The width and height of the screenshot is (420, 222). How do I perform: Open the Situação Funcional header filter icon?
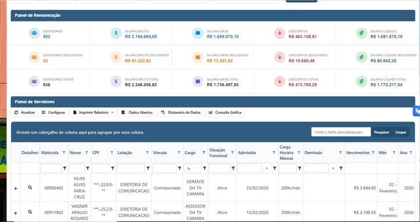click(x=233, y=152)
